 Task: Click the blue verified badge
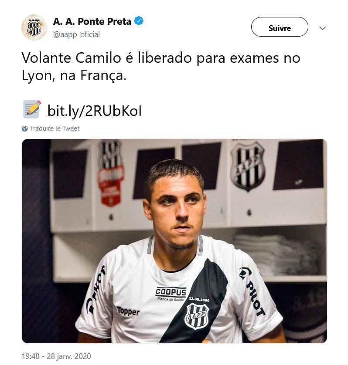point(139,21)
